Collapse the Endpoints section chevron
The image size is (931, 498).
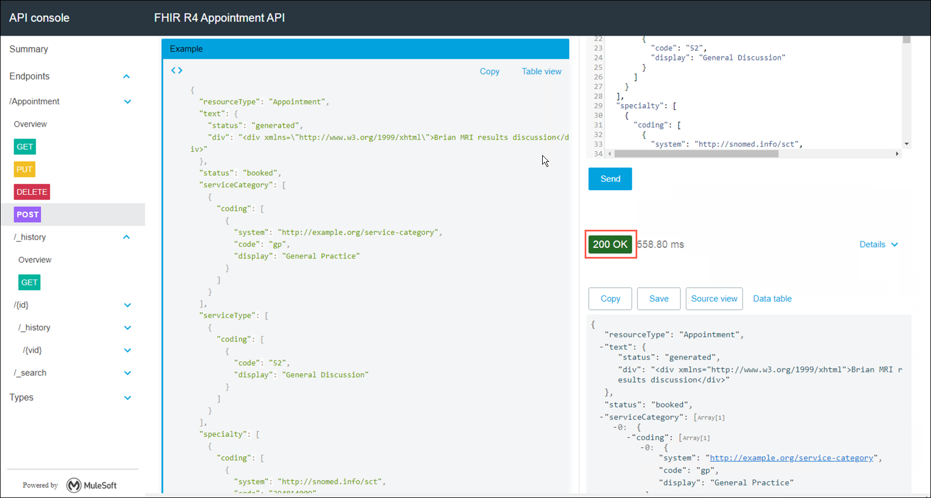pos(127,76)
